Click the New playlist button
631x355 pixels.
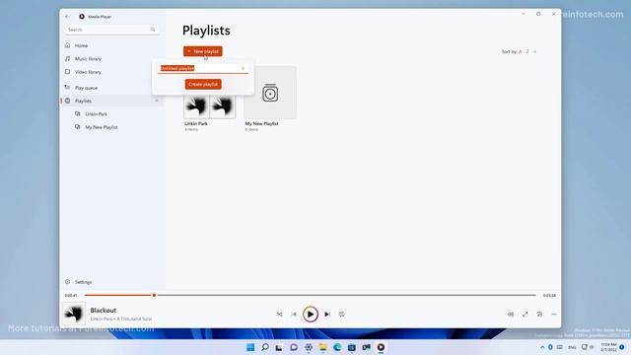click(x=203, y=51)
